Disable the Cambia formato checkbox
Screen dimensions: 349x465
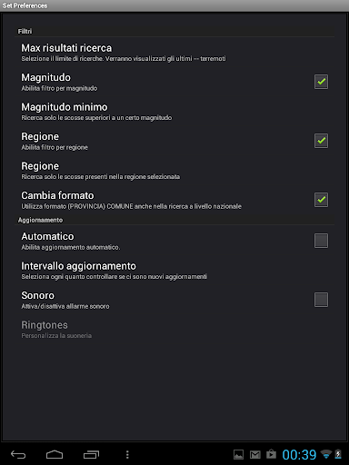(321, 200)
